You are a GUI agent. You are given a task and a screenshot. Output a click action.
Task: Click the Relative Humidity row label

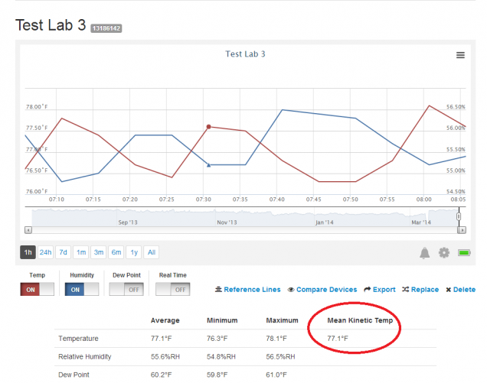84,357
